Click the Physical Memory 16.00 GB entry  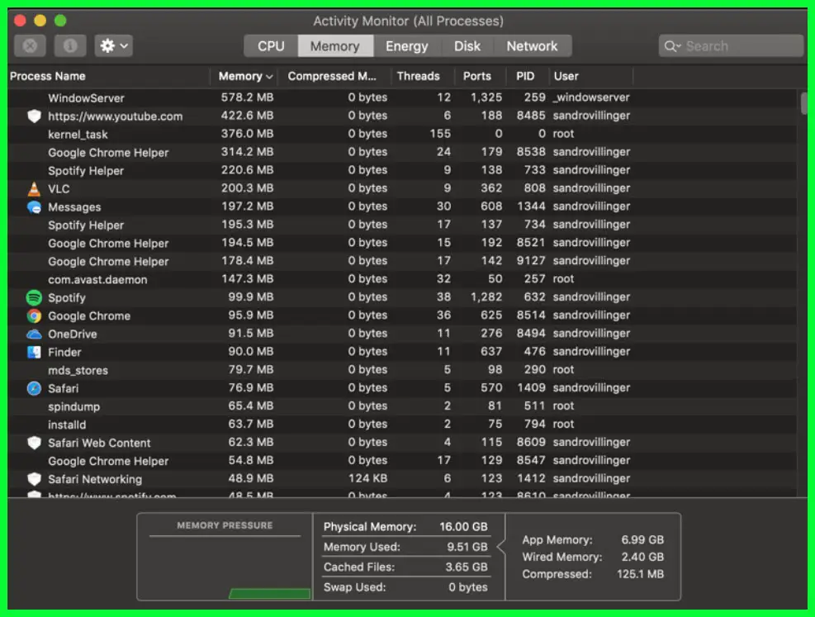[x=405, y=526]
